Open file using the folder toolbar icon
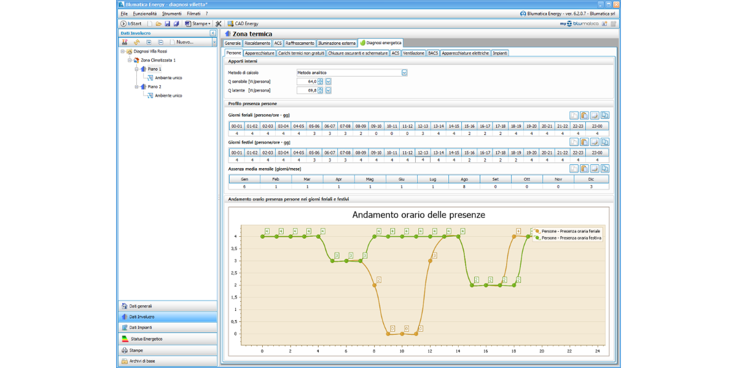This screenshot has height=368, width=737. [158, 23]
